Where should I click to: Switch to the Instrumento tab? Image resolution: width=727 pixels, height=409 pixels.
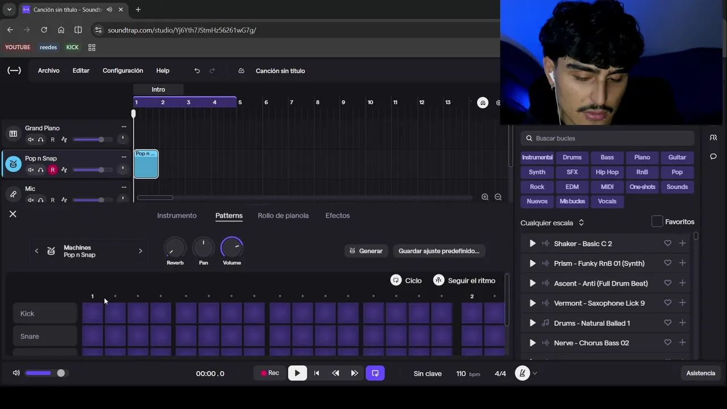[177, 215]
